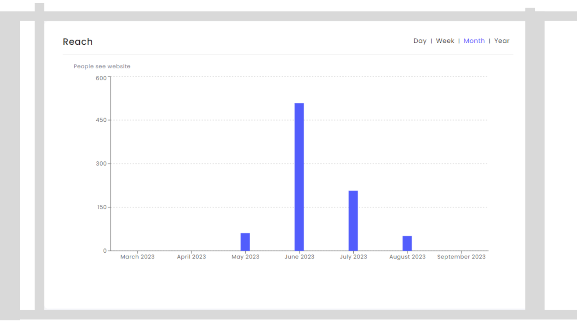Click the 450 y-axis value
Screen dimensions: 577x324
pyautogui.click(x=101, y=120)
